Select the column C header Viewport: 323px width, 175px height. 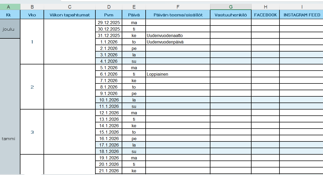[x=70, y=7]
